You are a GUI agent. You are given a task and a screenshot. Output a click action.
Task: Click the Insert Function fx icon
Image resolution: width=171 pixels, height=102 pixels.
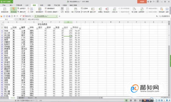pos(23,19)
